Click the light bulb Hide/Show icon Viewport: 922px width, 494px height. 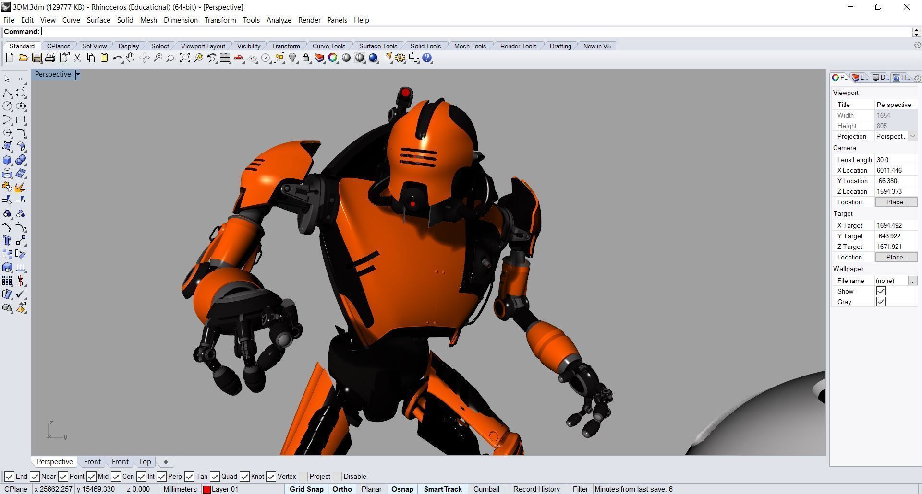pyautogui.click(x=292, y=58)
